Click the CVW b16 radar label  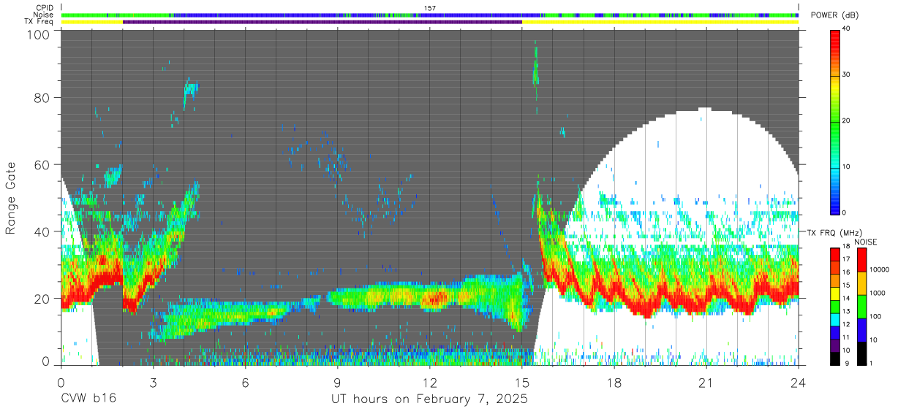[x=88, y=399]
